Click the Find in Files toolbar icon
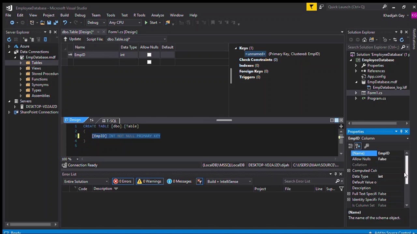 [168, 22]
